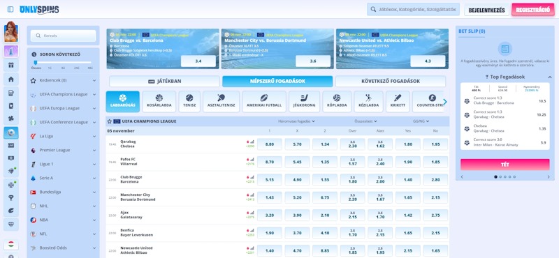Select Manchester City win odds 1.43
559x258 pixels.
270,198
